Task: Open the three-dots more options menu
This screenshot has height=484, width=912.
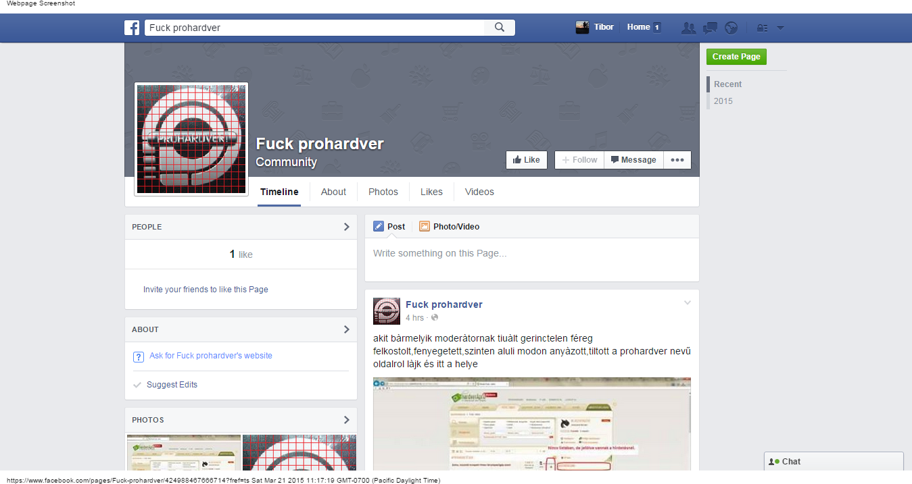Action: tap(677, 160)
